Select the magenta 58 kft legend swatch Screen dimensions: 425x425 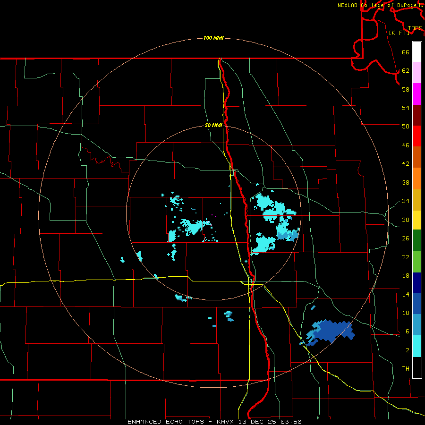point(417,94)
